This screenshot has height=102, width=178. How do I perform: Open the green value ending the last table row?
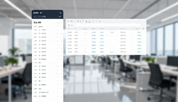tap(139, 52)
